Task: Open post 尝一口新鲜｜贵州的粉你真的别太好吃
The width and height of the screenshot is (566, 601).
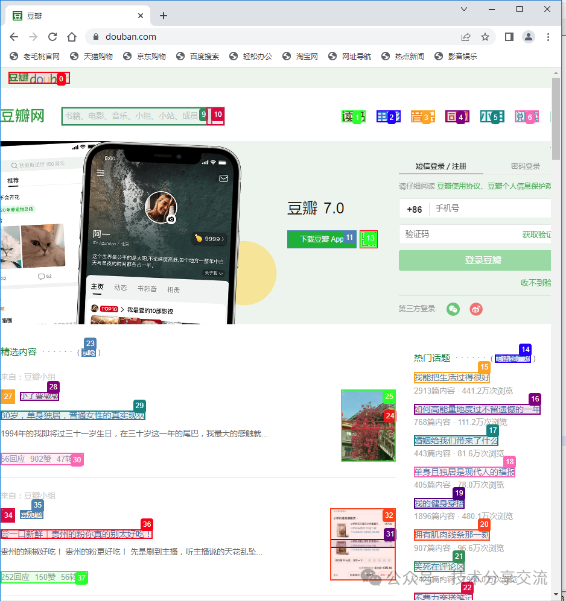Action: pos(77,534)
